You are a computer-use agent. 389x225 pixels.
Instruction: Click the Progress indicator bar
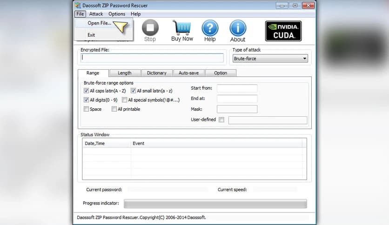pos(215,204)
